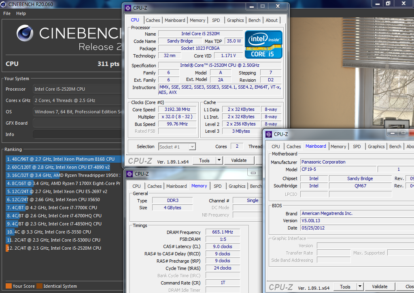Click Tools button in top CPU-Z window
Image resolution: width=414 pixels, height=293 pixels.
coord(204,161)
